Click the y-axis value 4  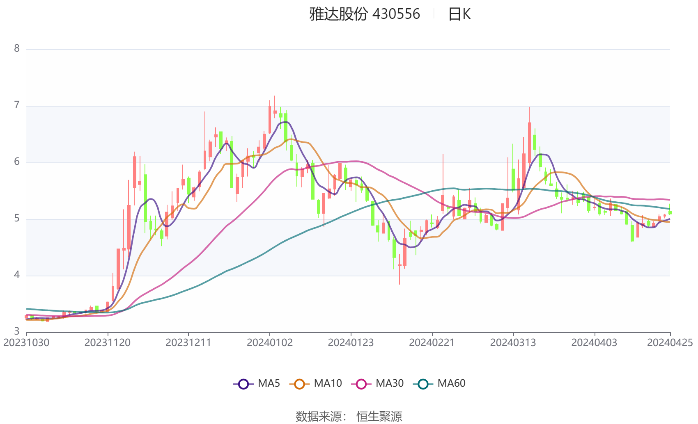click(x=16, y=275)
